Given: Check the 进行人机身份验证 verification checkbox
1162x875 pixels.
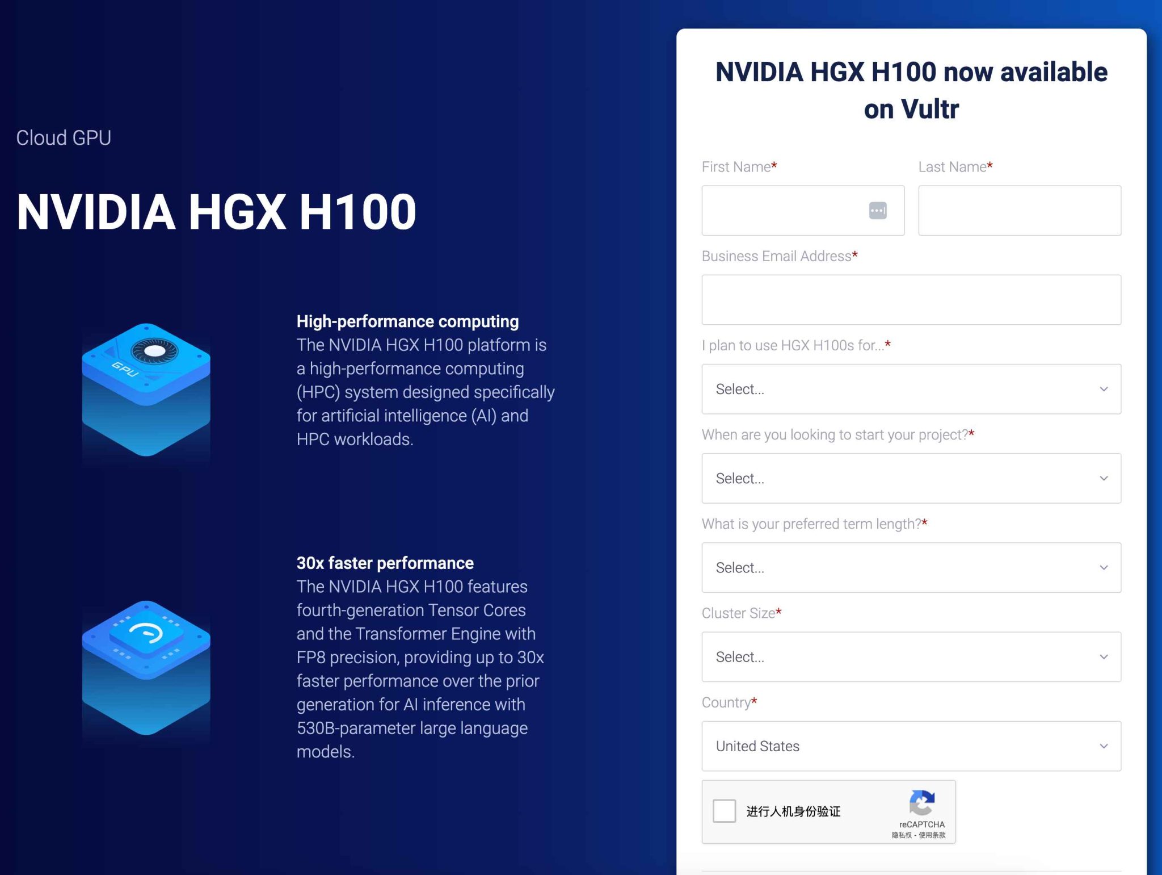Looking at the screenshot, I should 725,811.
